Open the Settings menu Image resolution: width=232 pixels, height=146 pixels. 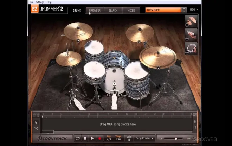coord(40,2)
